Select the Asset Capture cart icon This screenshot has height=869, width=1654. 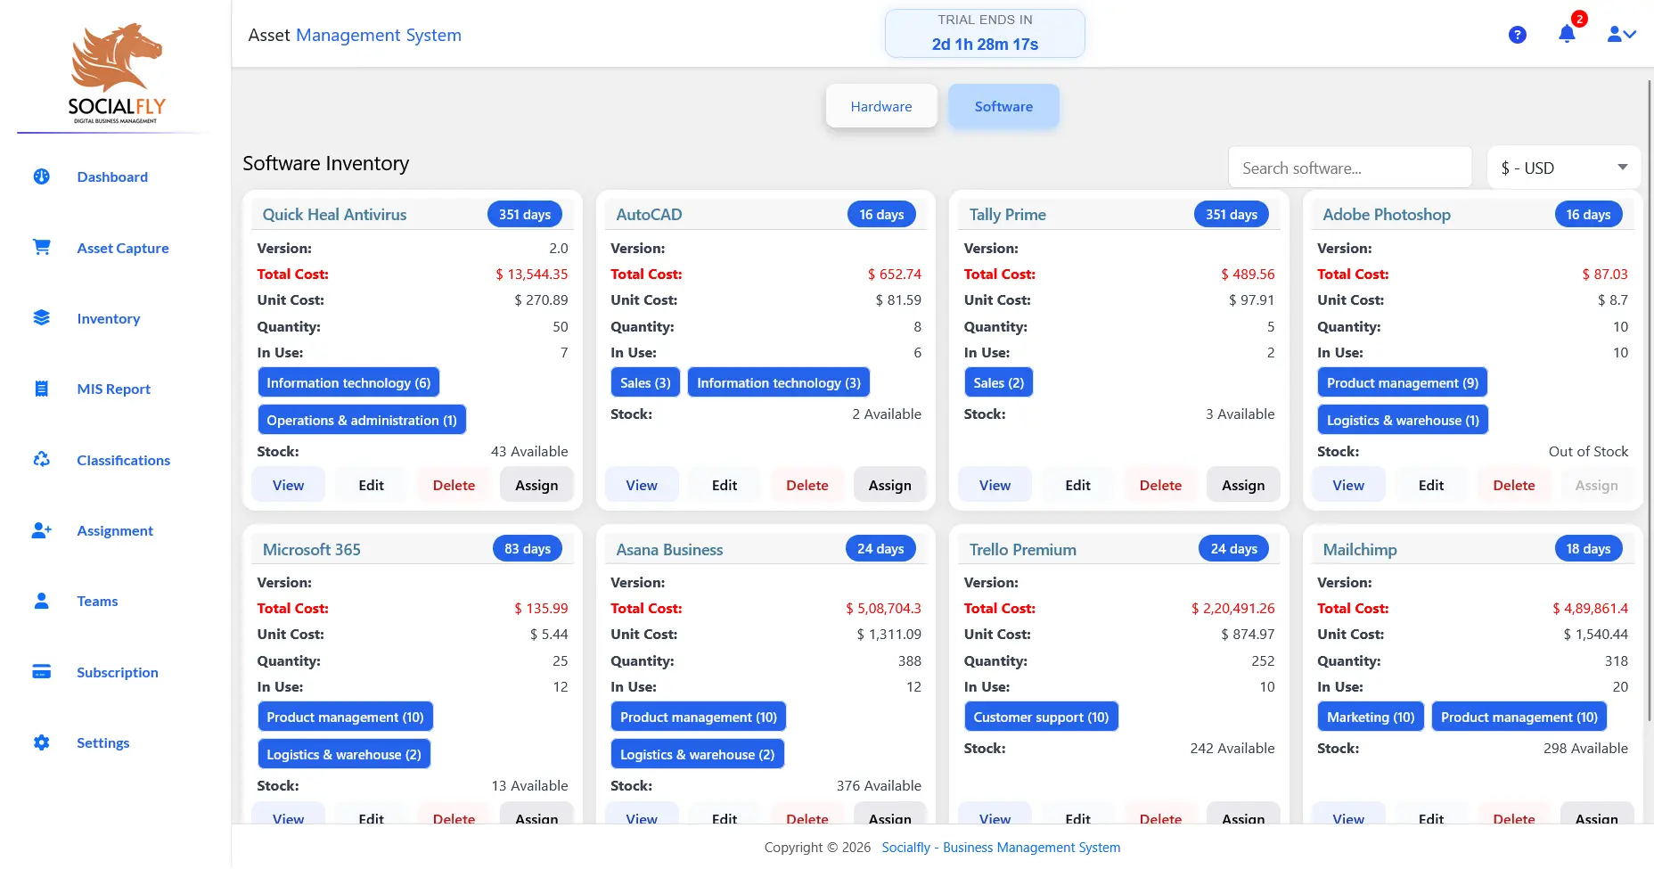pos(41,247)
